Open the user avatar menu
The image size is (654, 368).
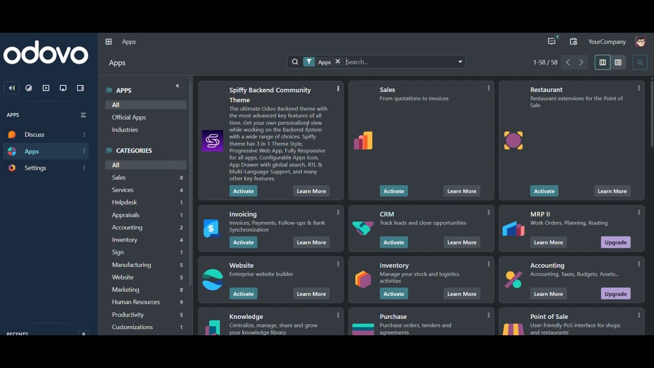(641, 42)
